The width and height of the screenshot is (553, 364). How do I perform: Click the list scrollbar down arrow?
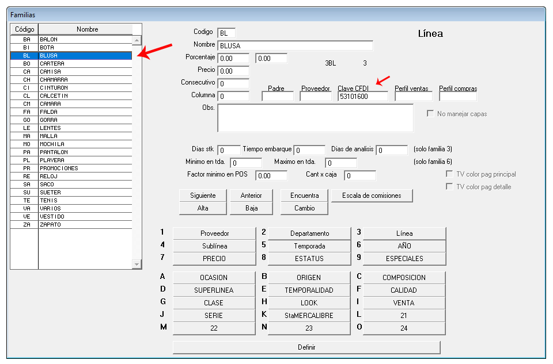click(x=137, y=263)
